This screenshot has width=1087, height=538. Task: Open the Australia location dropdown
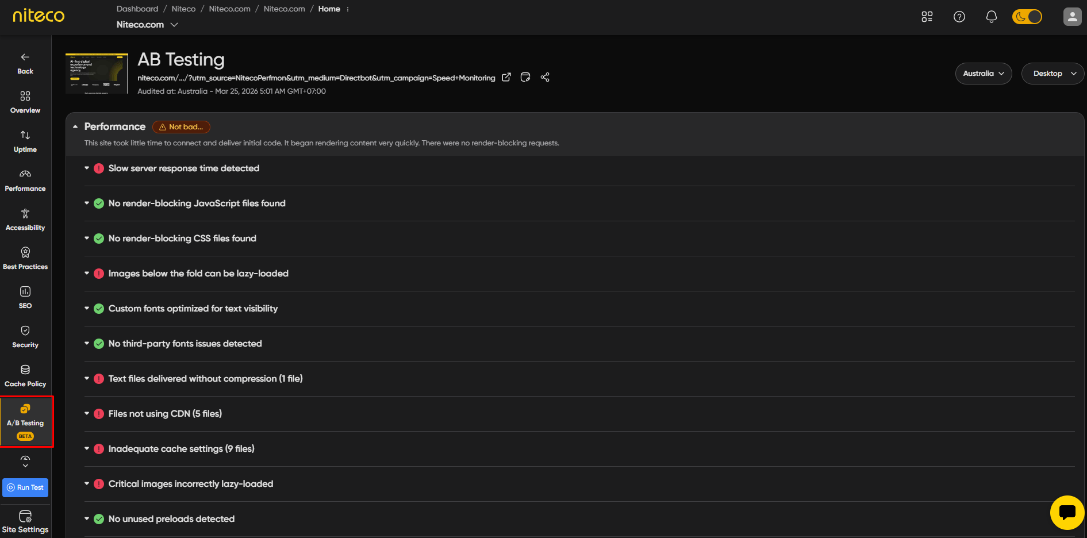[x=984, y=74]
